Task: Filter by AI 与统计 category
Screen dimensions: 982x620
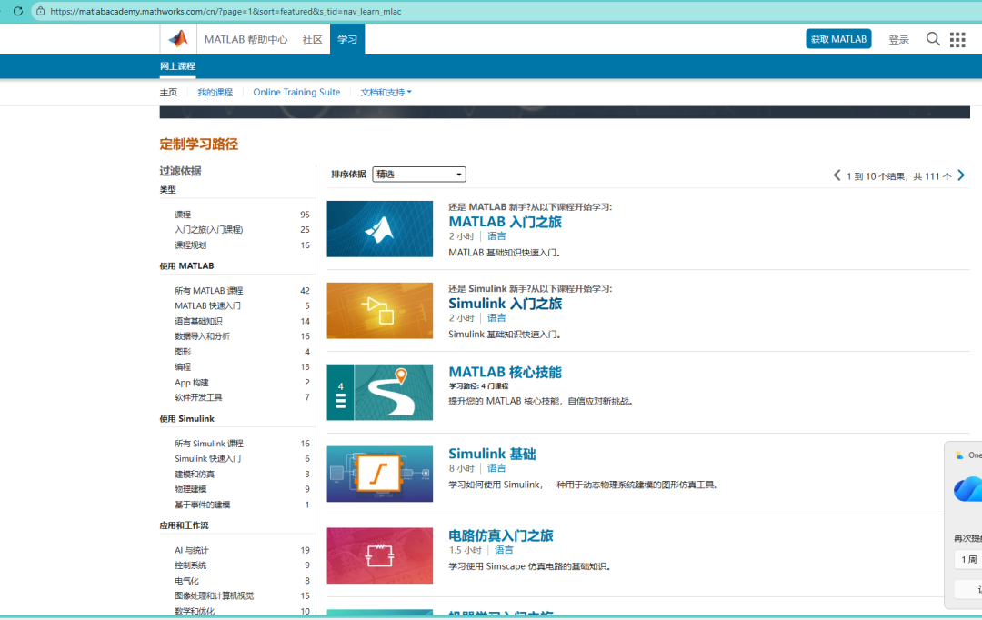Action: (x=191, y=550)
